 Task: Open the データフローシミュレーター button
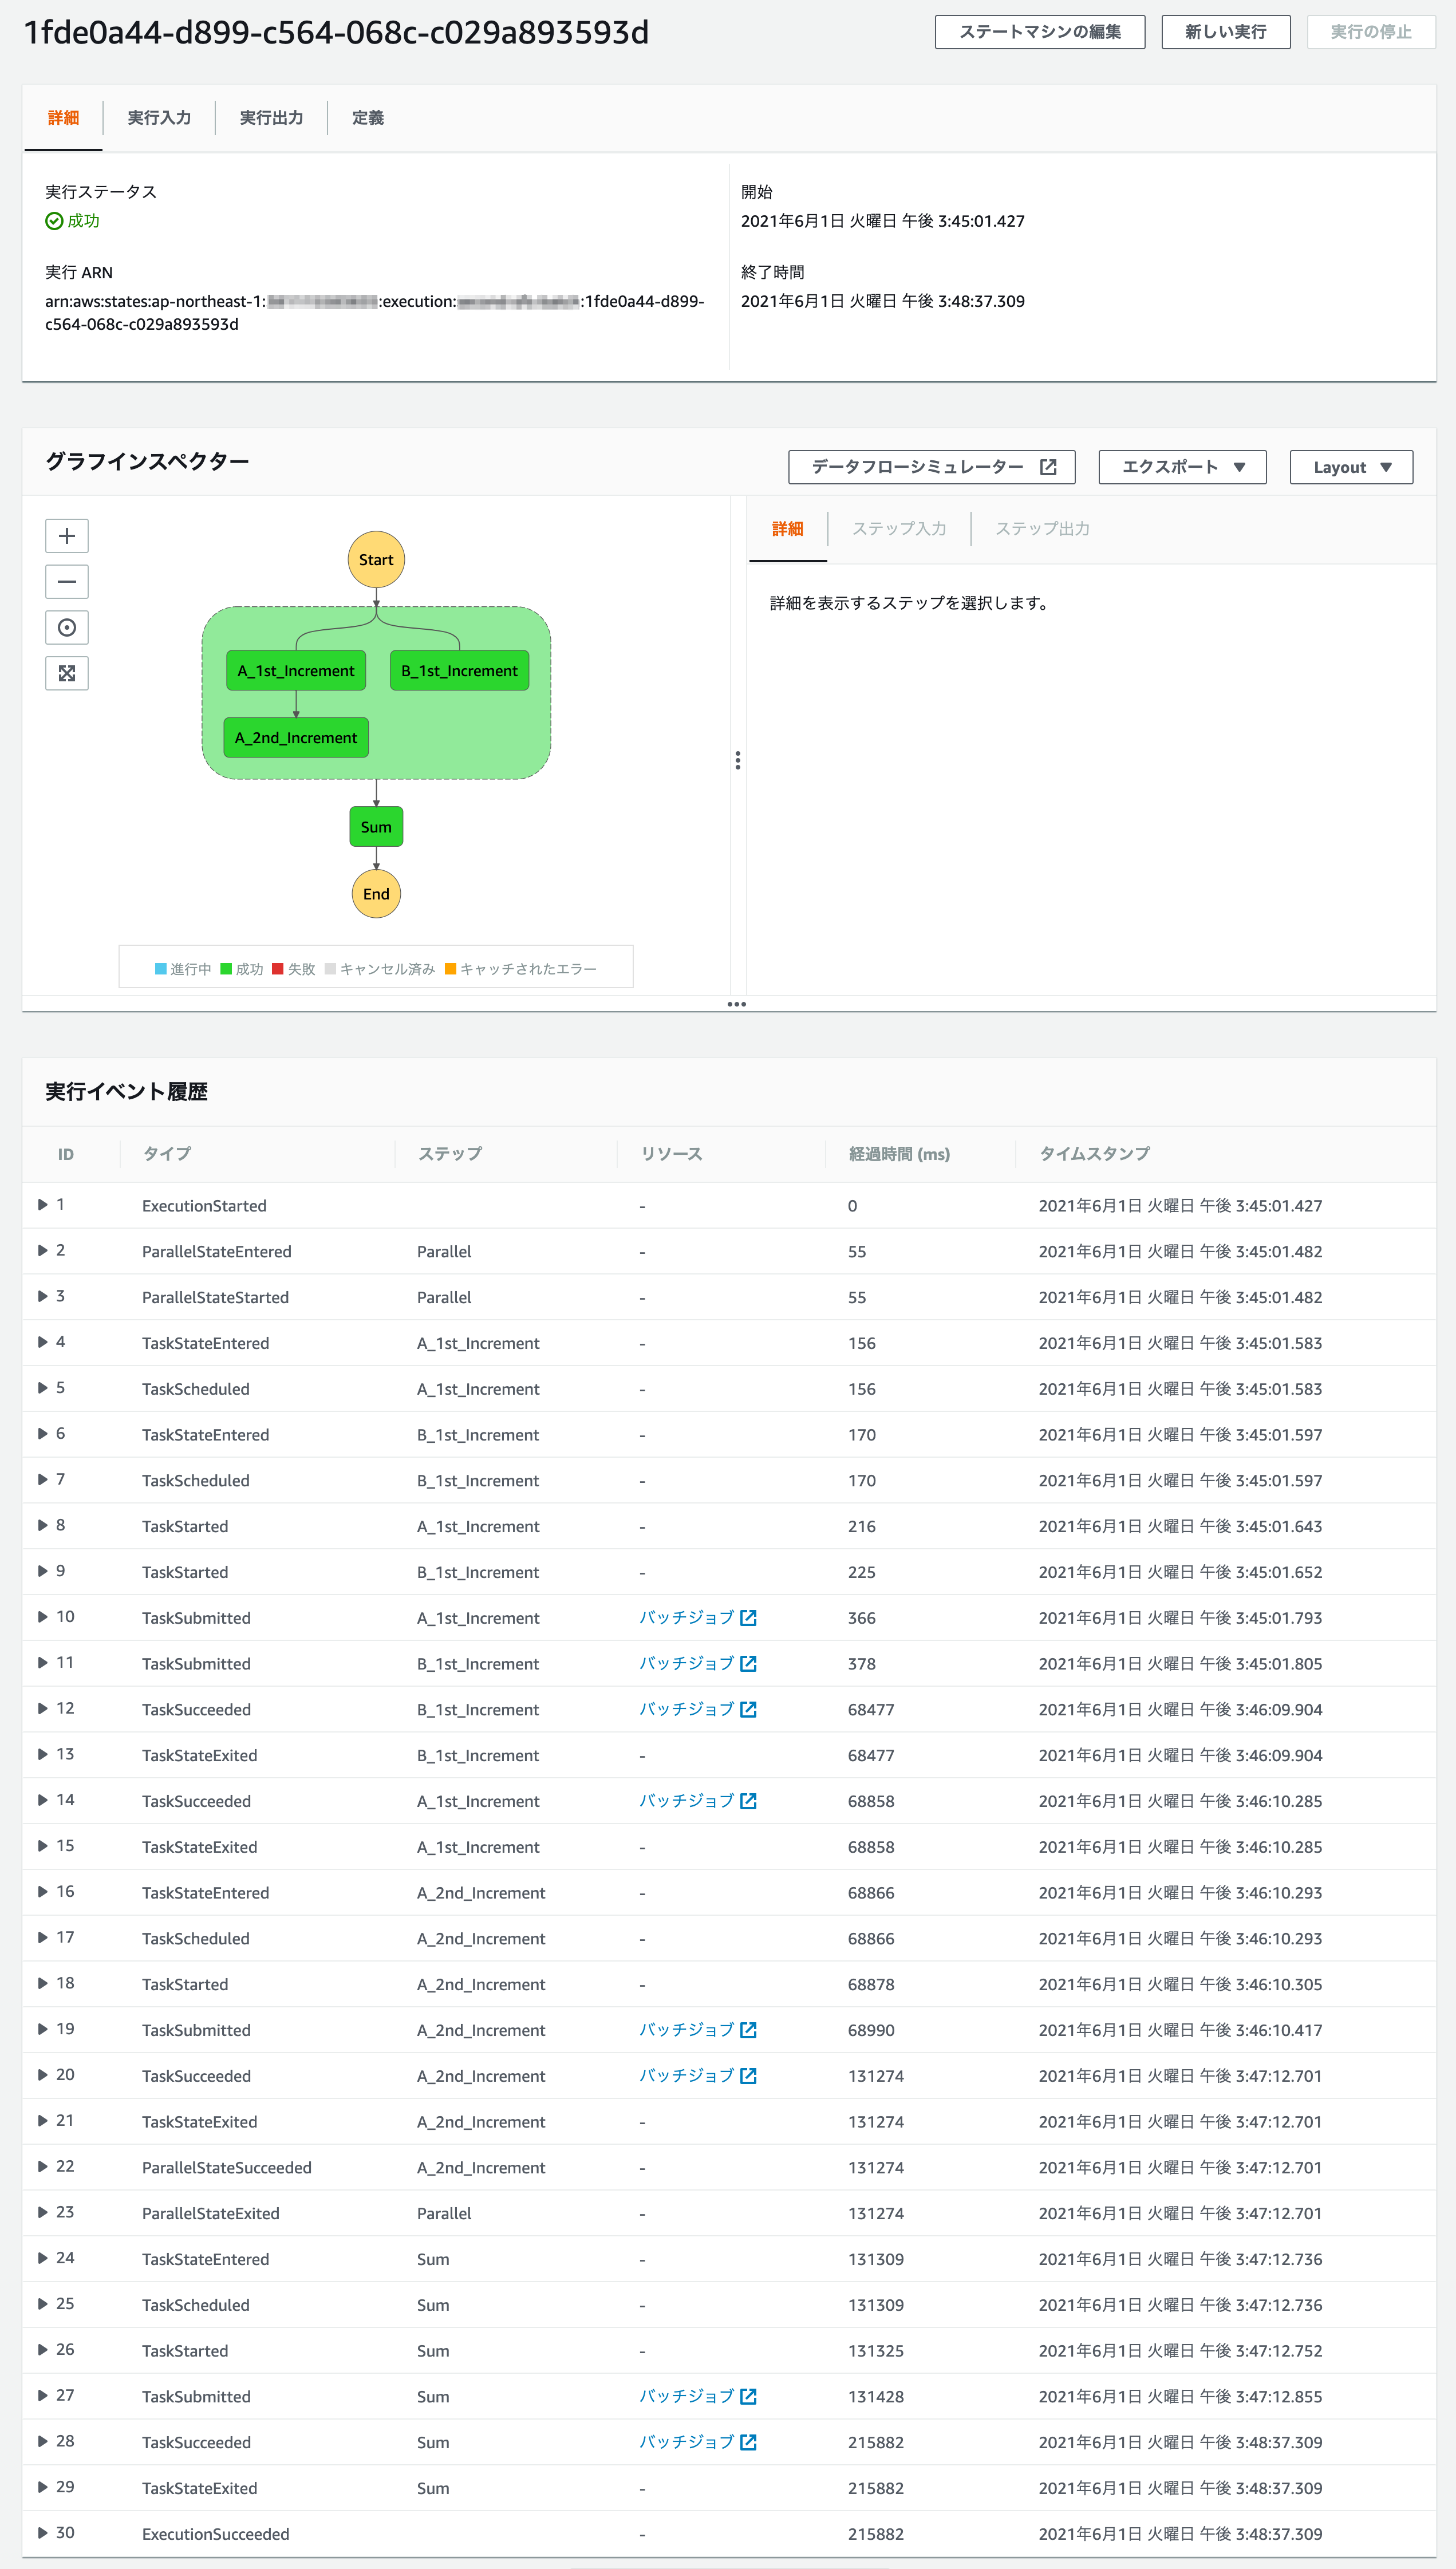pyautogui.click(x=932, y=467)
